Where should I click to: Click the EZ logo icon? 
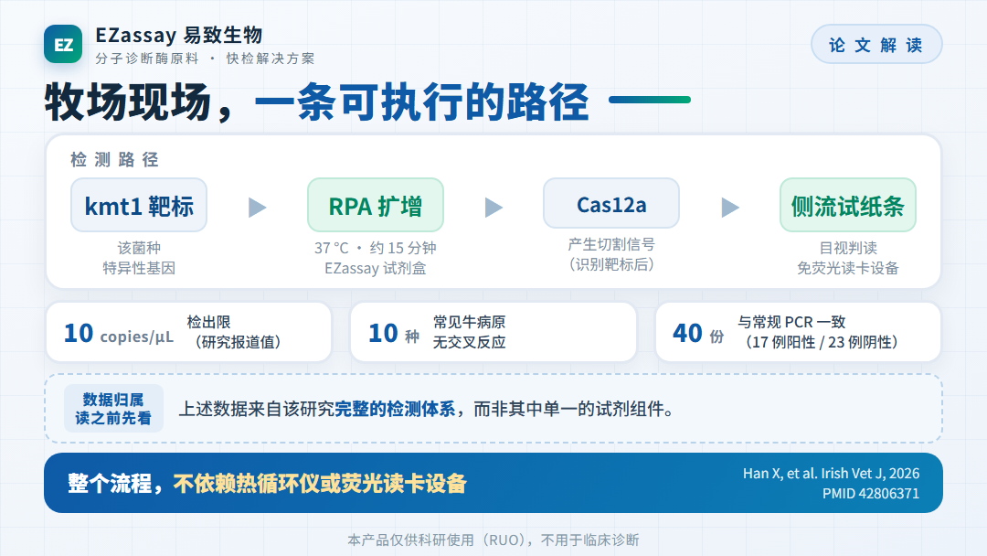pos(63,44)
